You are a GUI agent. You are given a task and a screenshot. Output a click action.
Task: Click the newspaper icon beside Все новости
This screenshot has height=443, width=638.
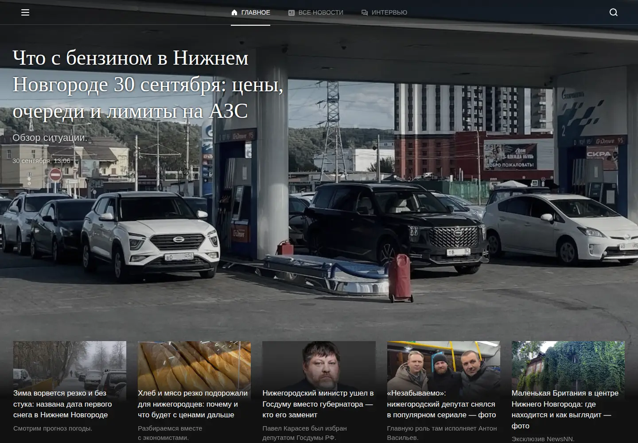click(292, 12)
